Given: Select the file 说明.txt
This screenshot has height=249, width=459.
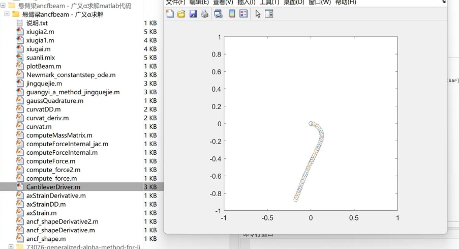Looking at the screenshot, I should (x=37, y=23).
